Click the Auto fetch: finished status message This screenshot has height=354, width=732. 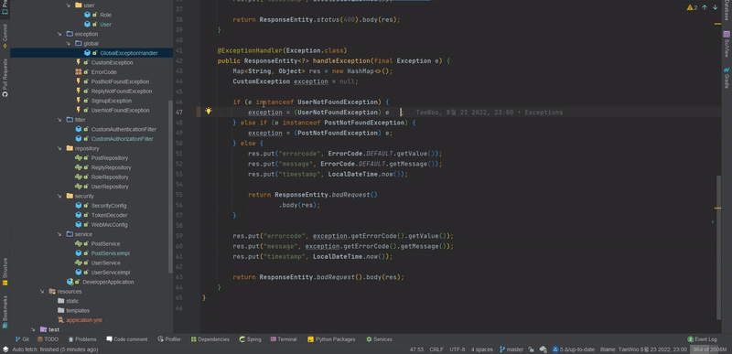(55, 349)
